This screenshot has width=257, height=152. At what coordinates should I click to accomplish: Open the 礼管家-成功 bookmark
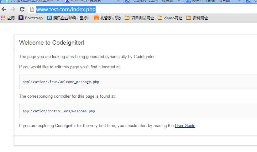point(107,18)
